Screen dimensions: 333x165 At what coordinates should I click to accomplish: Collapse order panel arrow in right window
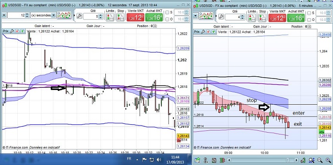[x=216, y=16]
